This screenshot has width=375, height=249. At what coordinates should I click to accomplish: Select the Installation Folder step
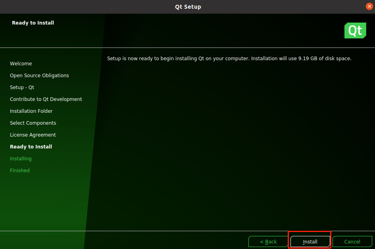(31, 111)
